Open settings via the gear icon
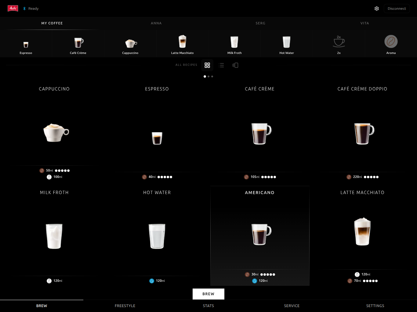The image size is (417, 312). tap(377, 9)
